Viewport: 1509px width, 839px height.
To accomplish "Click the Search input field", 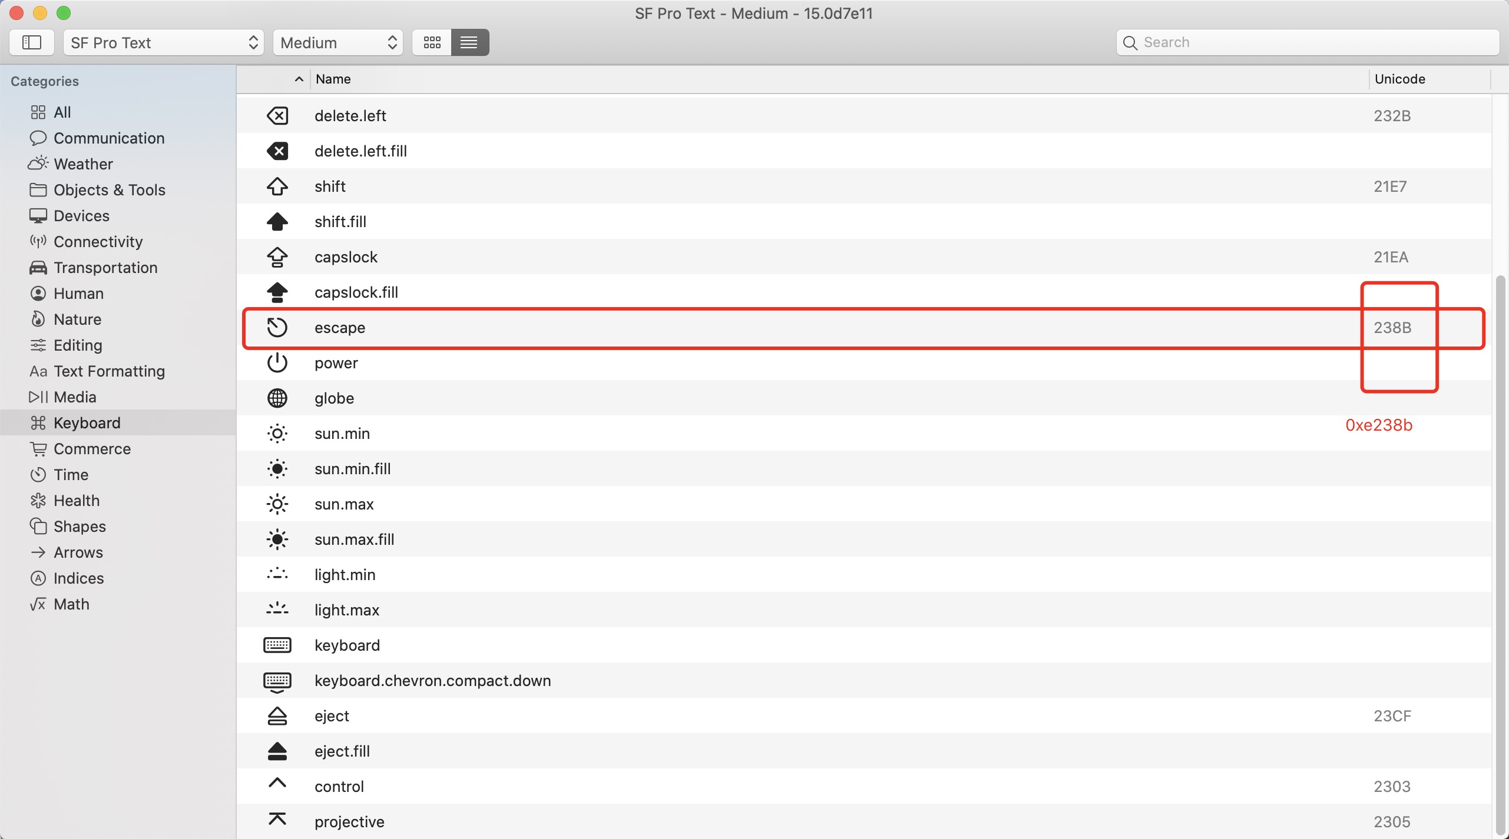I will point(1308,41).
